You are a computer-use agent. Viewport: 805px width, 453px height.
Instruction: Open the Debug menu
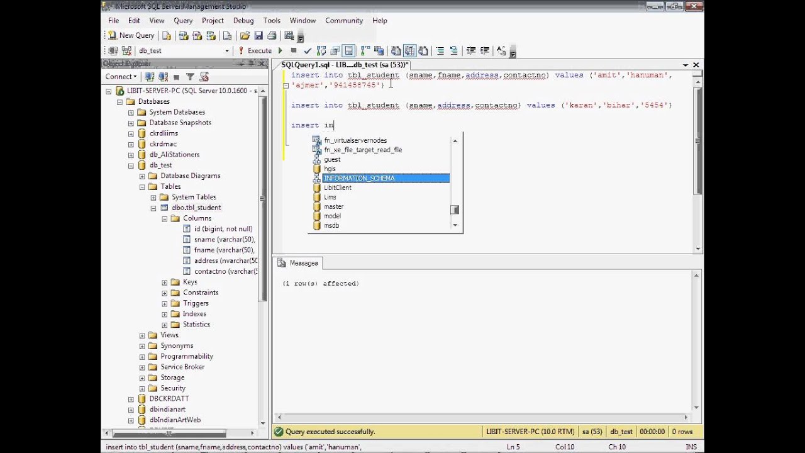point(243,20)
